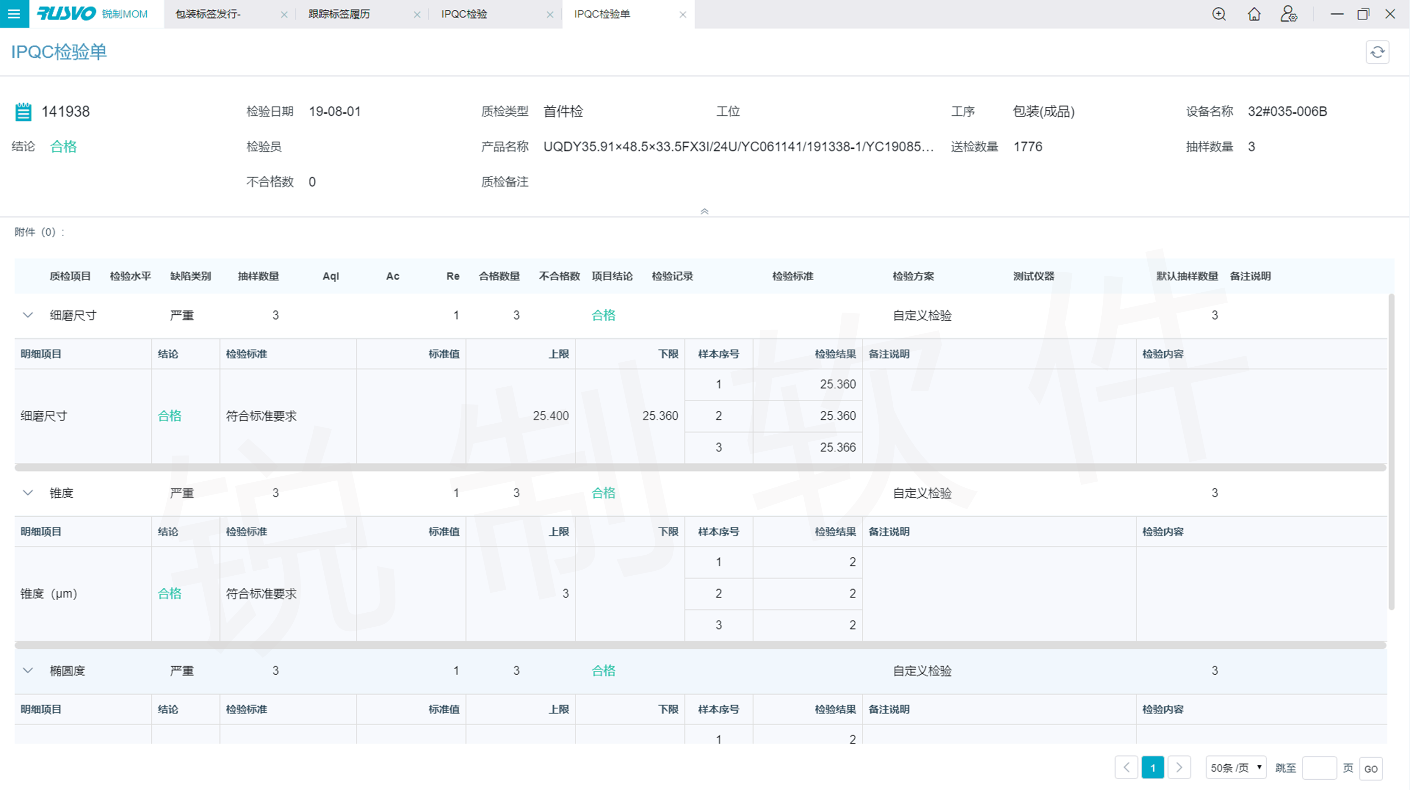
Task: Switch to the IPQC检验 tab
Action: pyautogui.click(x=464, y=14)
